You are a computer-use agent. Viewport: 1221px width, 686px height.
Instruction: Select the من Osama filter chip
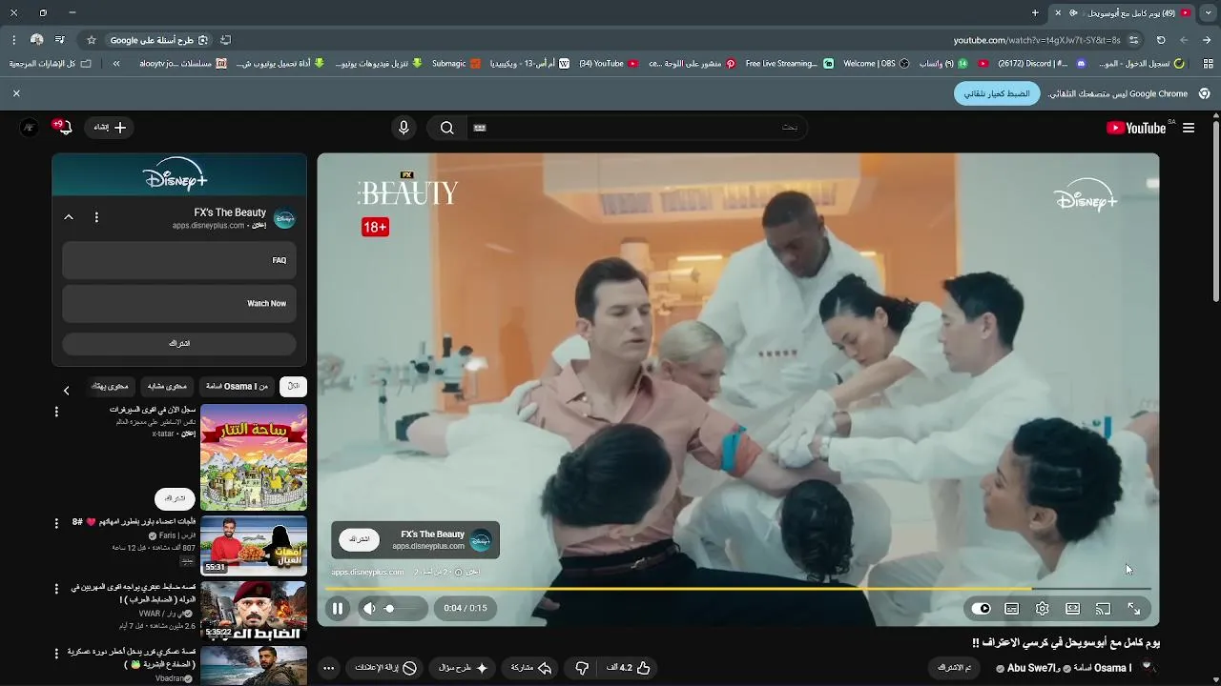[237, 386]
